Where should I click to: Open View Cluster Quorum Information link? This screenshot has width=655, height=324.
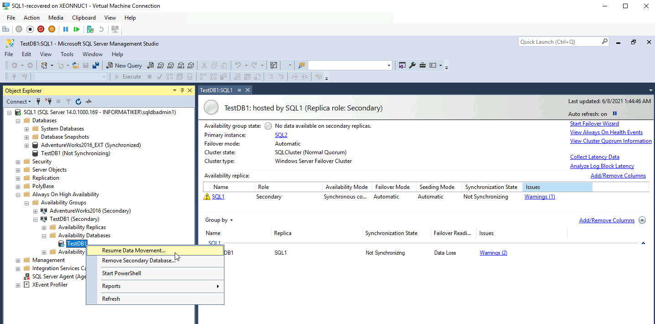pyautogui.click(x=611, y=141)
